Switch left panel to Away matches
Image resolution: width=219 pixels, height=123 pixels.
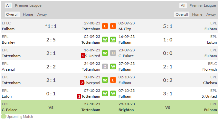[42, 14]
